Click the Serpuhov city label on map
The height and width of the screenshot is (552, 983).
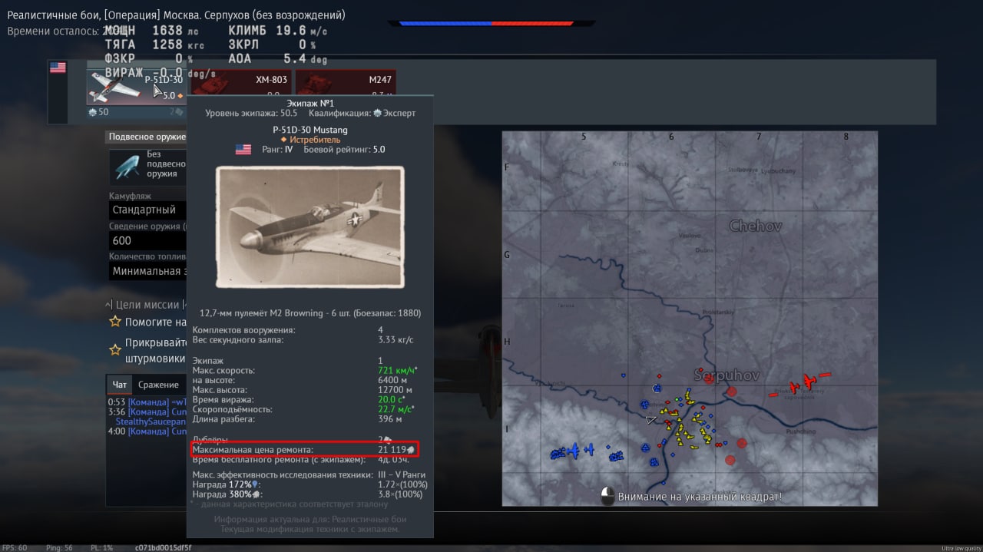pyautogui.click(x=726, y=375)
